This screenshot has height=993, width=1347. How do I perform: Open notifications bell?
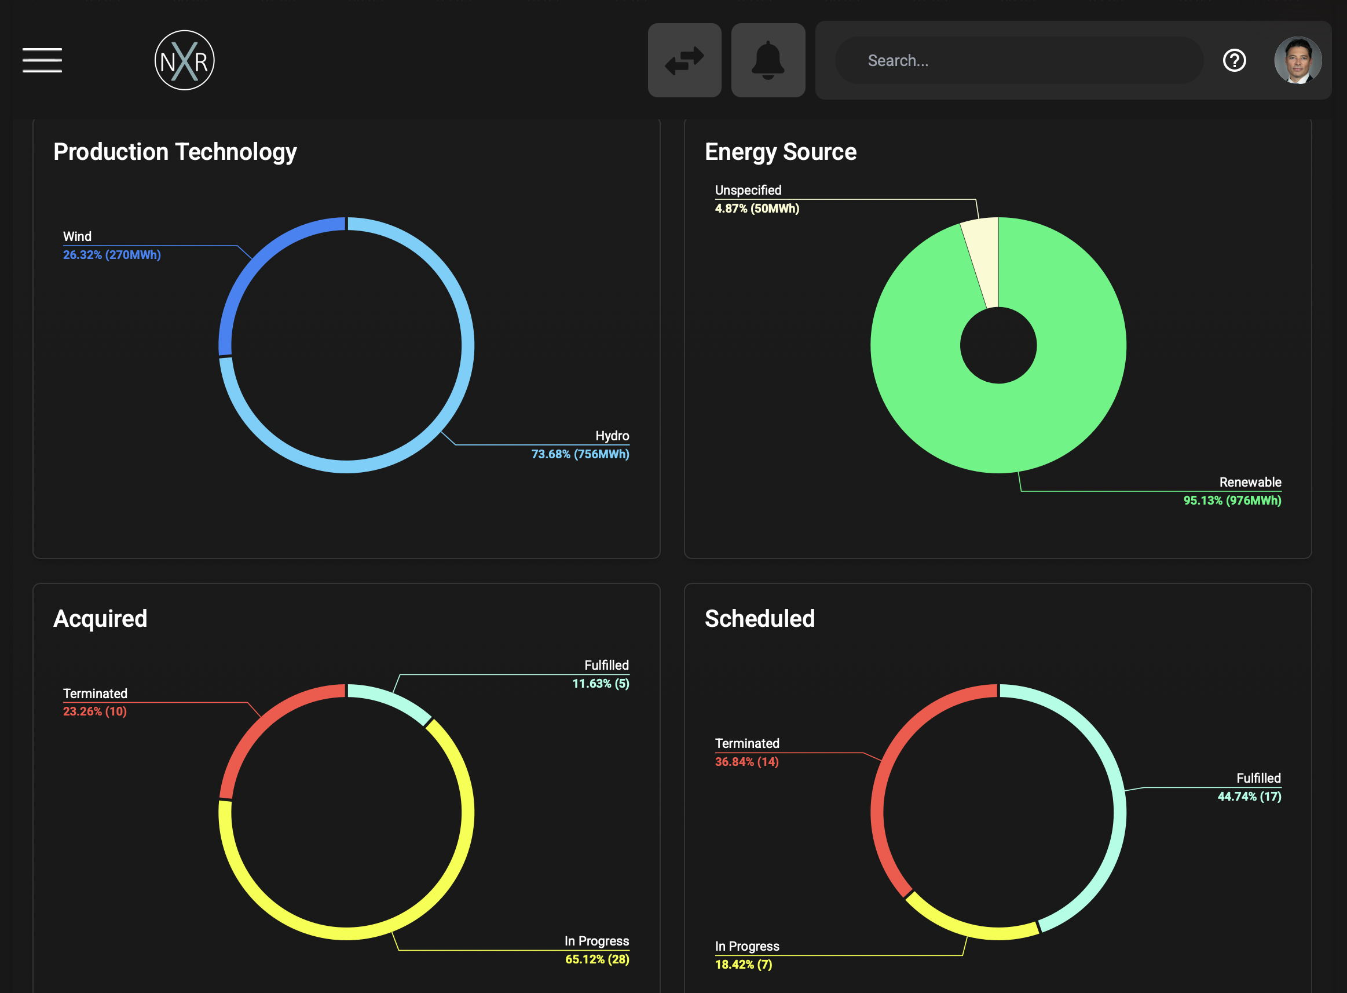pyautogui.click(x=768, y=60)
